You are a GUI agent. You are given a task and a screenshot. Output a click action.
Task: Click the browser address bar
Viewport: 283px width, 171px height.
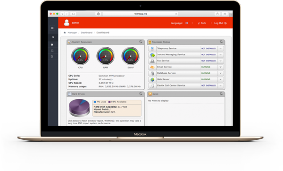[x=141, y=14]
